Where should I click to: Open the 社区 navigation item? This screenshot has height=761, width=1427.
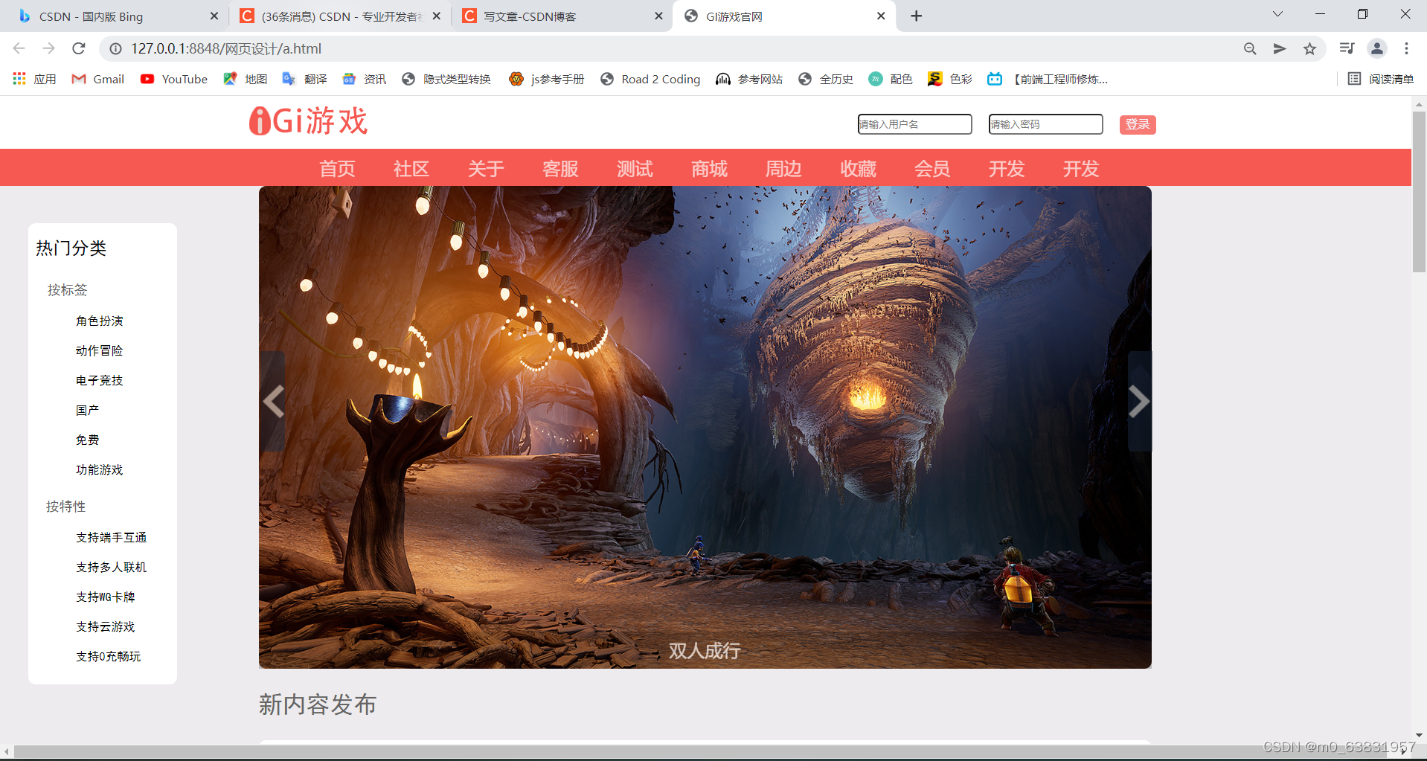click(411, 169)
